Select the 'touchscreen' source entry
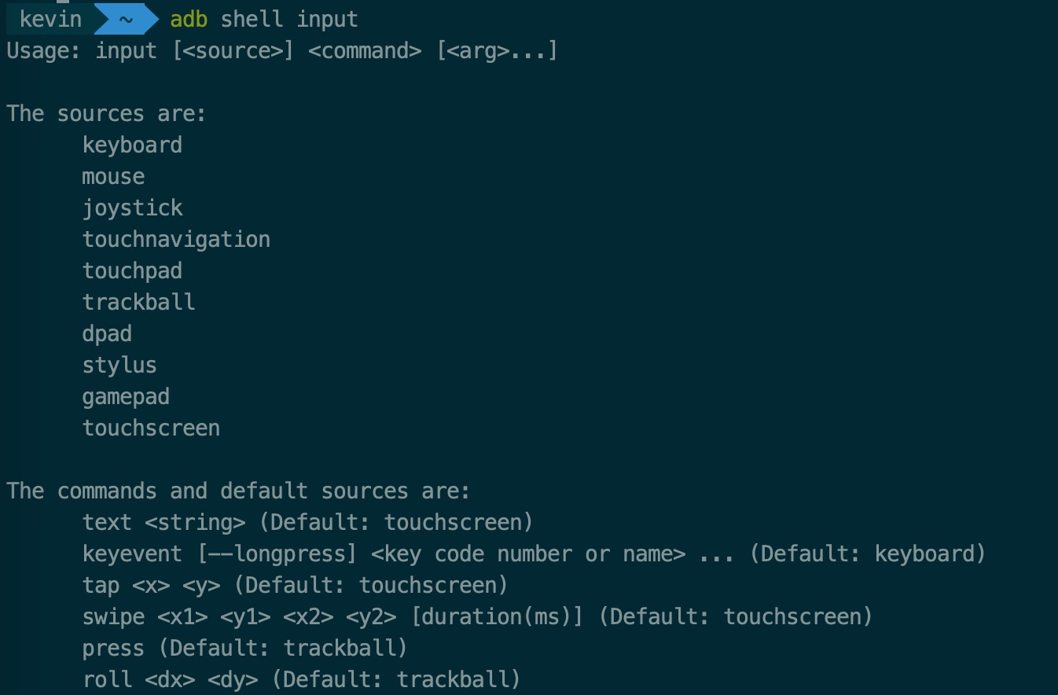Viewport: 1058px width, 695px height. pos(151,428)
